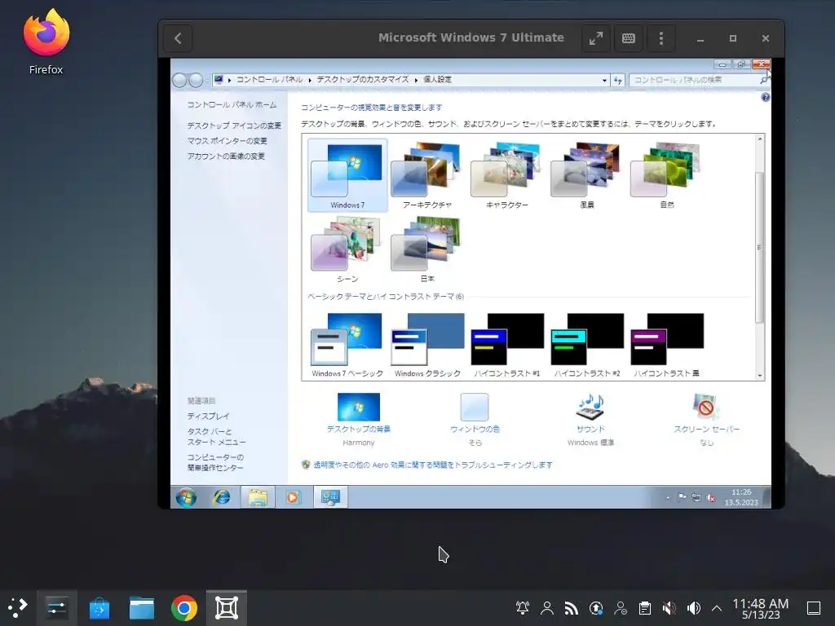Click the address bar refresh button
This screenshot has height=626, width=835.
click(618, 80)
